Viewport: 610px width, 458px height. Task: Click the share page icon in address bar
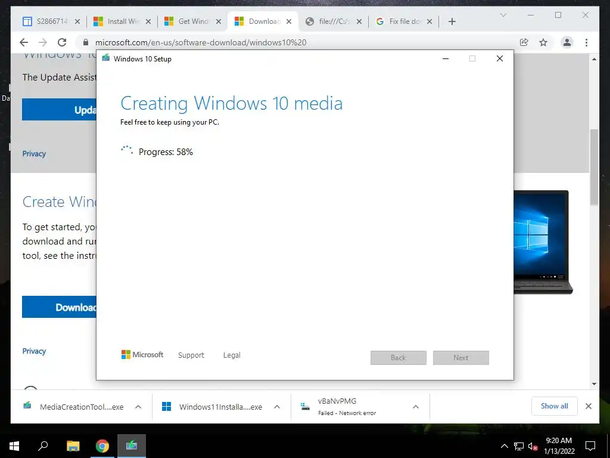pyautogui.click(x=524, y=42)
